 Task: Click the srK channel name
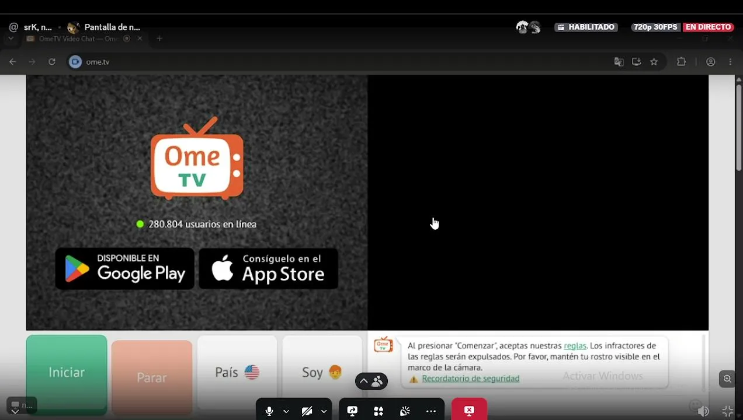[38, 27]
